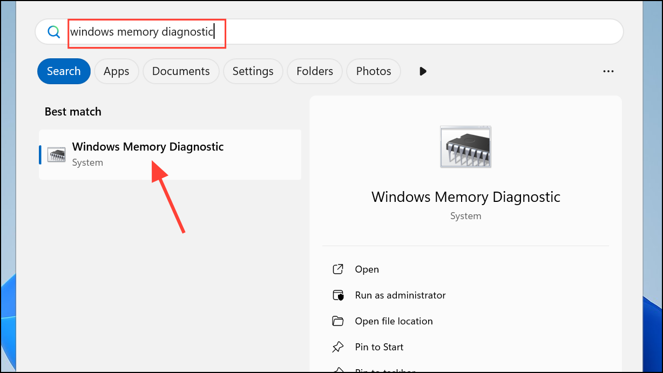Switch to the Settings filter tab

tap(253, 71)
